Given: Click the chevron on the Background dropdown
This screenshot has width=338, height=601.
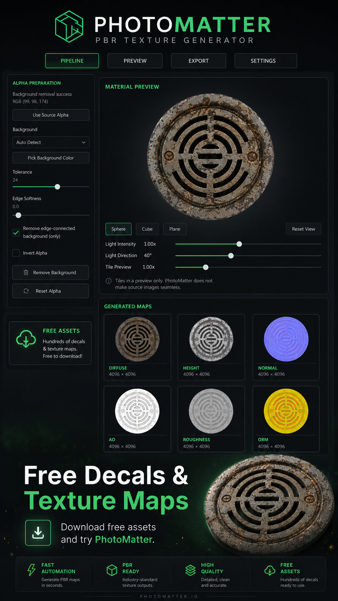Looking at the screenshot, I should click(x=83, y=142).
